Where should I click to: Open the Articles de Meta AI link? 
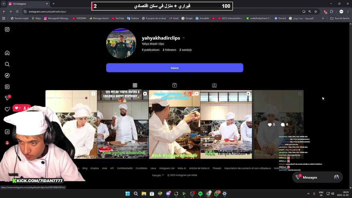[x=199, y=168]
